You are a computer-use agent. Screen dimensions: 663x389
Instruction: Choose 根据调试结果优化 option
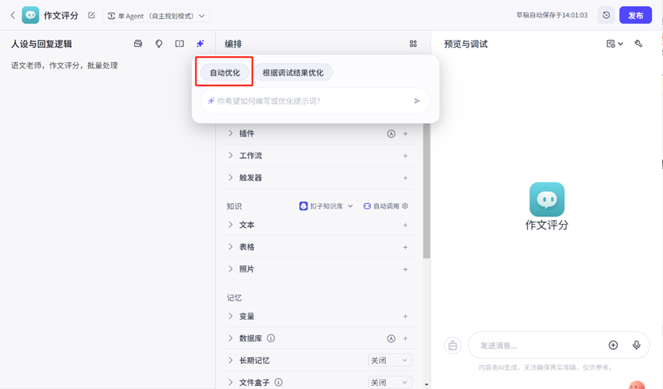coord(292,73)
